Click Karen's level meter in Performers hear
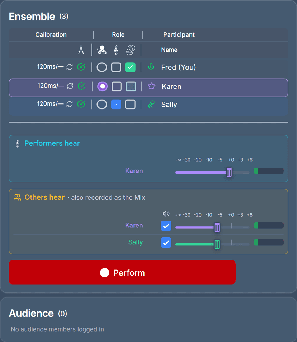297x342 pixels. pos(269,171)
